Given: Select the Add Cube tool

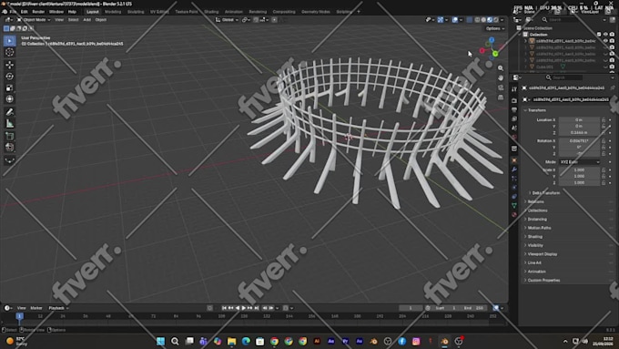Looking at the screenshot, I should tap(10, 136).
